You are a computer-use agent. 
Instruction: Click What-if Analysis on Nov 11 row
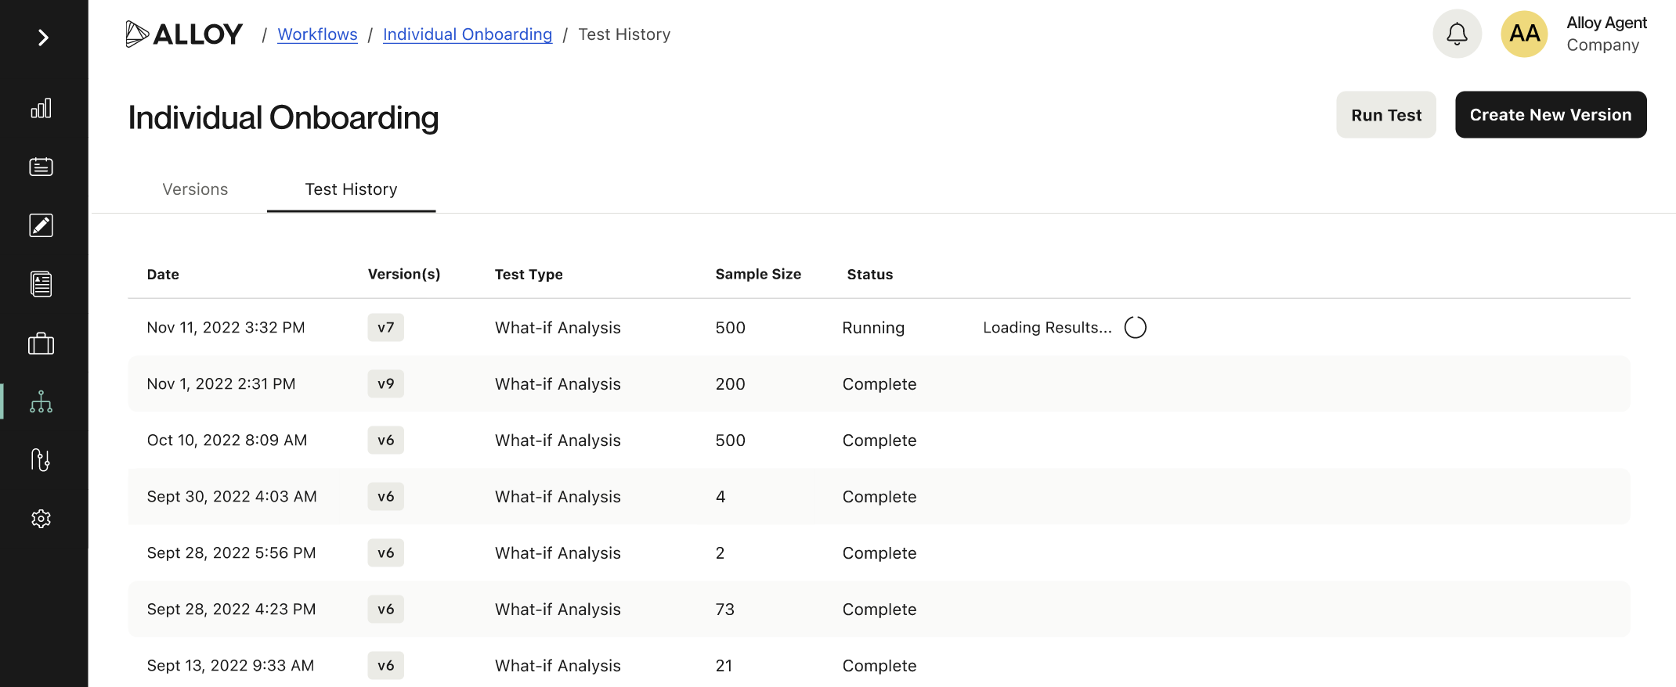point(558,328)
